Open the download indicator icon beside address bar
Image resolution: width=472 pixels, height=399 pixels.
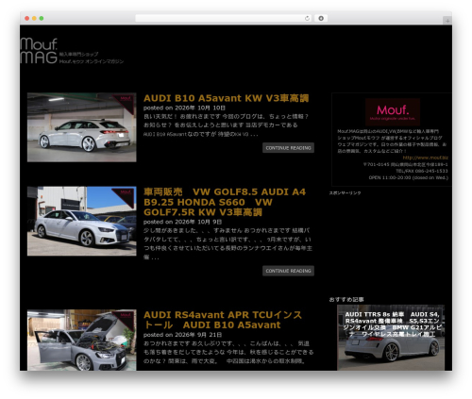point(321,18)
